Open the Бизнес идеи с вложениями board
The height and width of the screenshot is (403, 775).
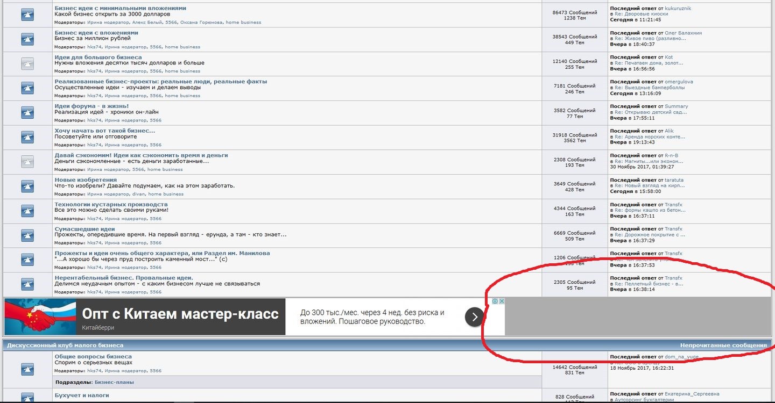point(96,33)
